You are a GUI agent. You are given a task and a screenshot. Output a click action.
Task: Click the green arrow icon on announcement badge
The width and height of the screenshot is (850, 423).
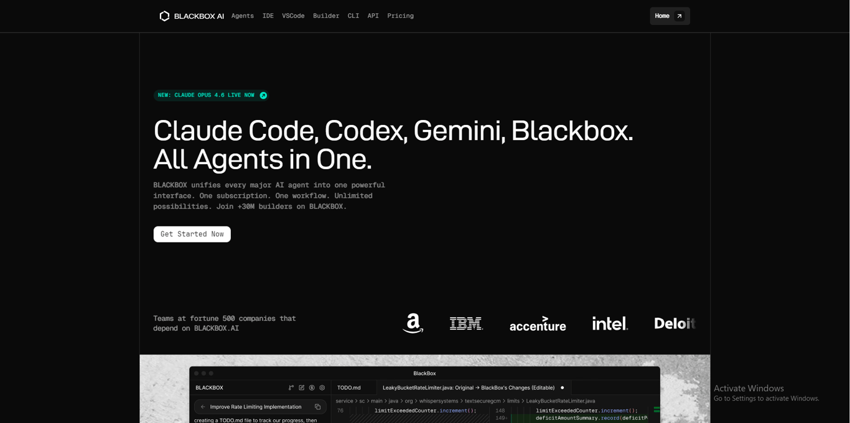click(263, 95)
